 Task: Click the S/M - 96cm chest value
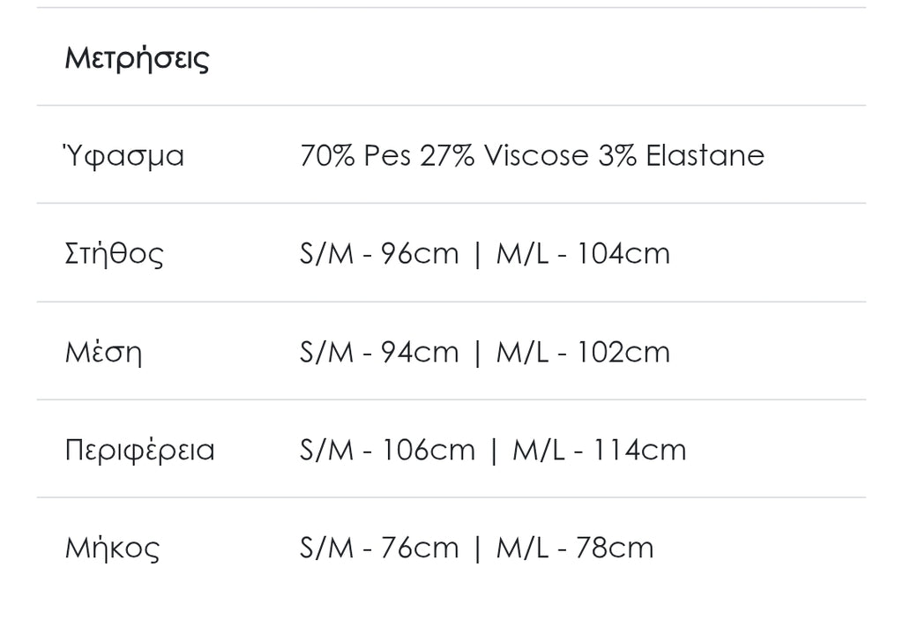coord(379,254)
